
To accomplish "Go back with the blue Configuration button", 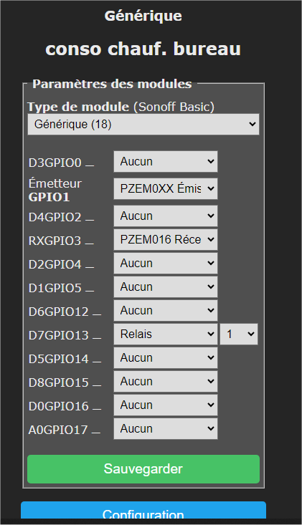I will coord(143,510).
